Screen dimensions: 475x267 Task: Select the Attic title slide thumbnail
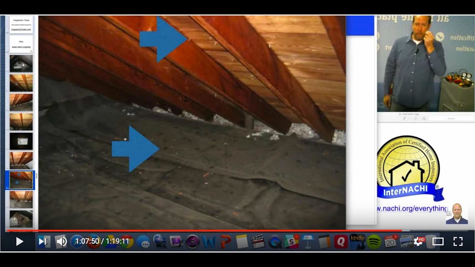click(x=21, y=44)
